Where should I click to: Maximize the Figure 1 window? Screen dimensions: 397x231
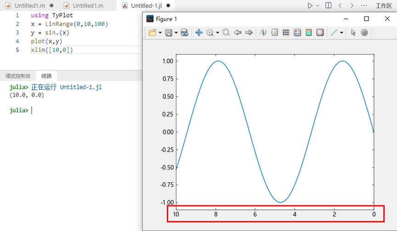(x=366, y=19)
